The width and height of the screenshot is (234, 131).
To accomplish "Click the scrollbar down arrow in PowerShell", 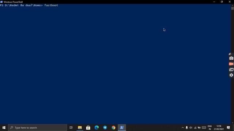I will pos(233,123).
